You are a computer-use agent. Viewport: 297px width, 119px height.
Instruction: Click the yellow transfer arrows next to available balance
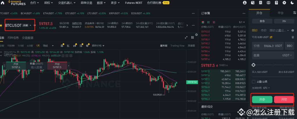[x=271, y=37]
